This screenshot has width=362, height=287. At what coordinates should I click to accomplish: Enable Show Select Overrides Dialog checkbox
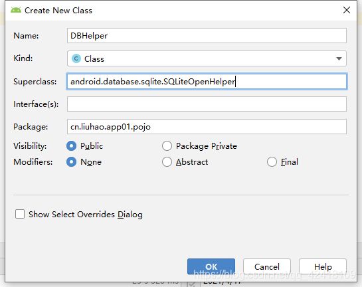(20, 214)
